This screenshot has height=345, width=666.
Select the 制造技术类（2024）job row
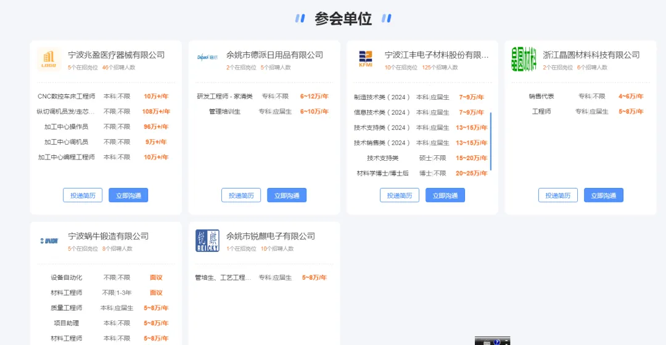[421, 97]
